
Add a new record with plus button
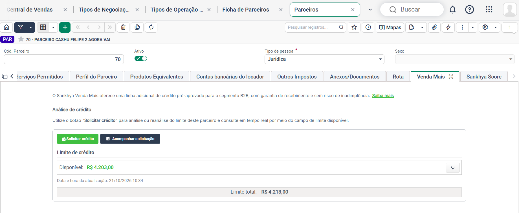click(65, 27)
